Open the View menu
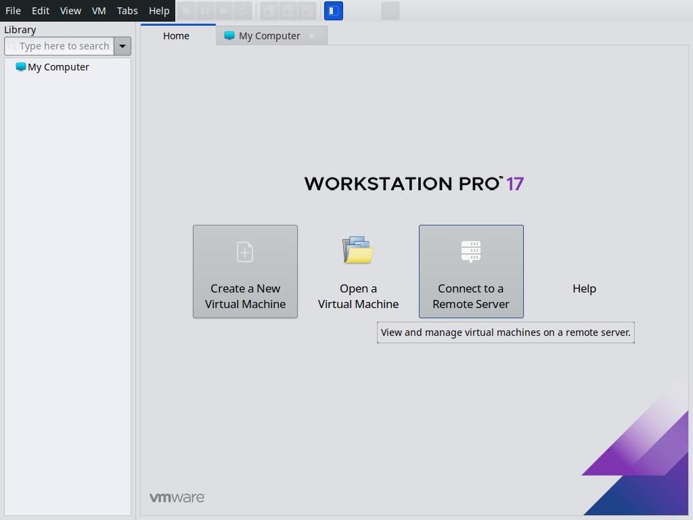Image resolution: width=693 pixels, height=520 pixels. (70, 11)
